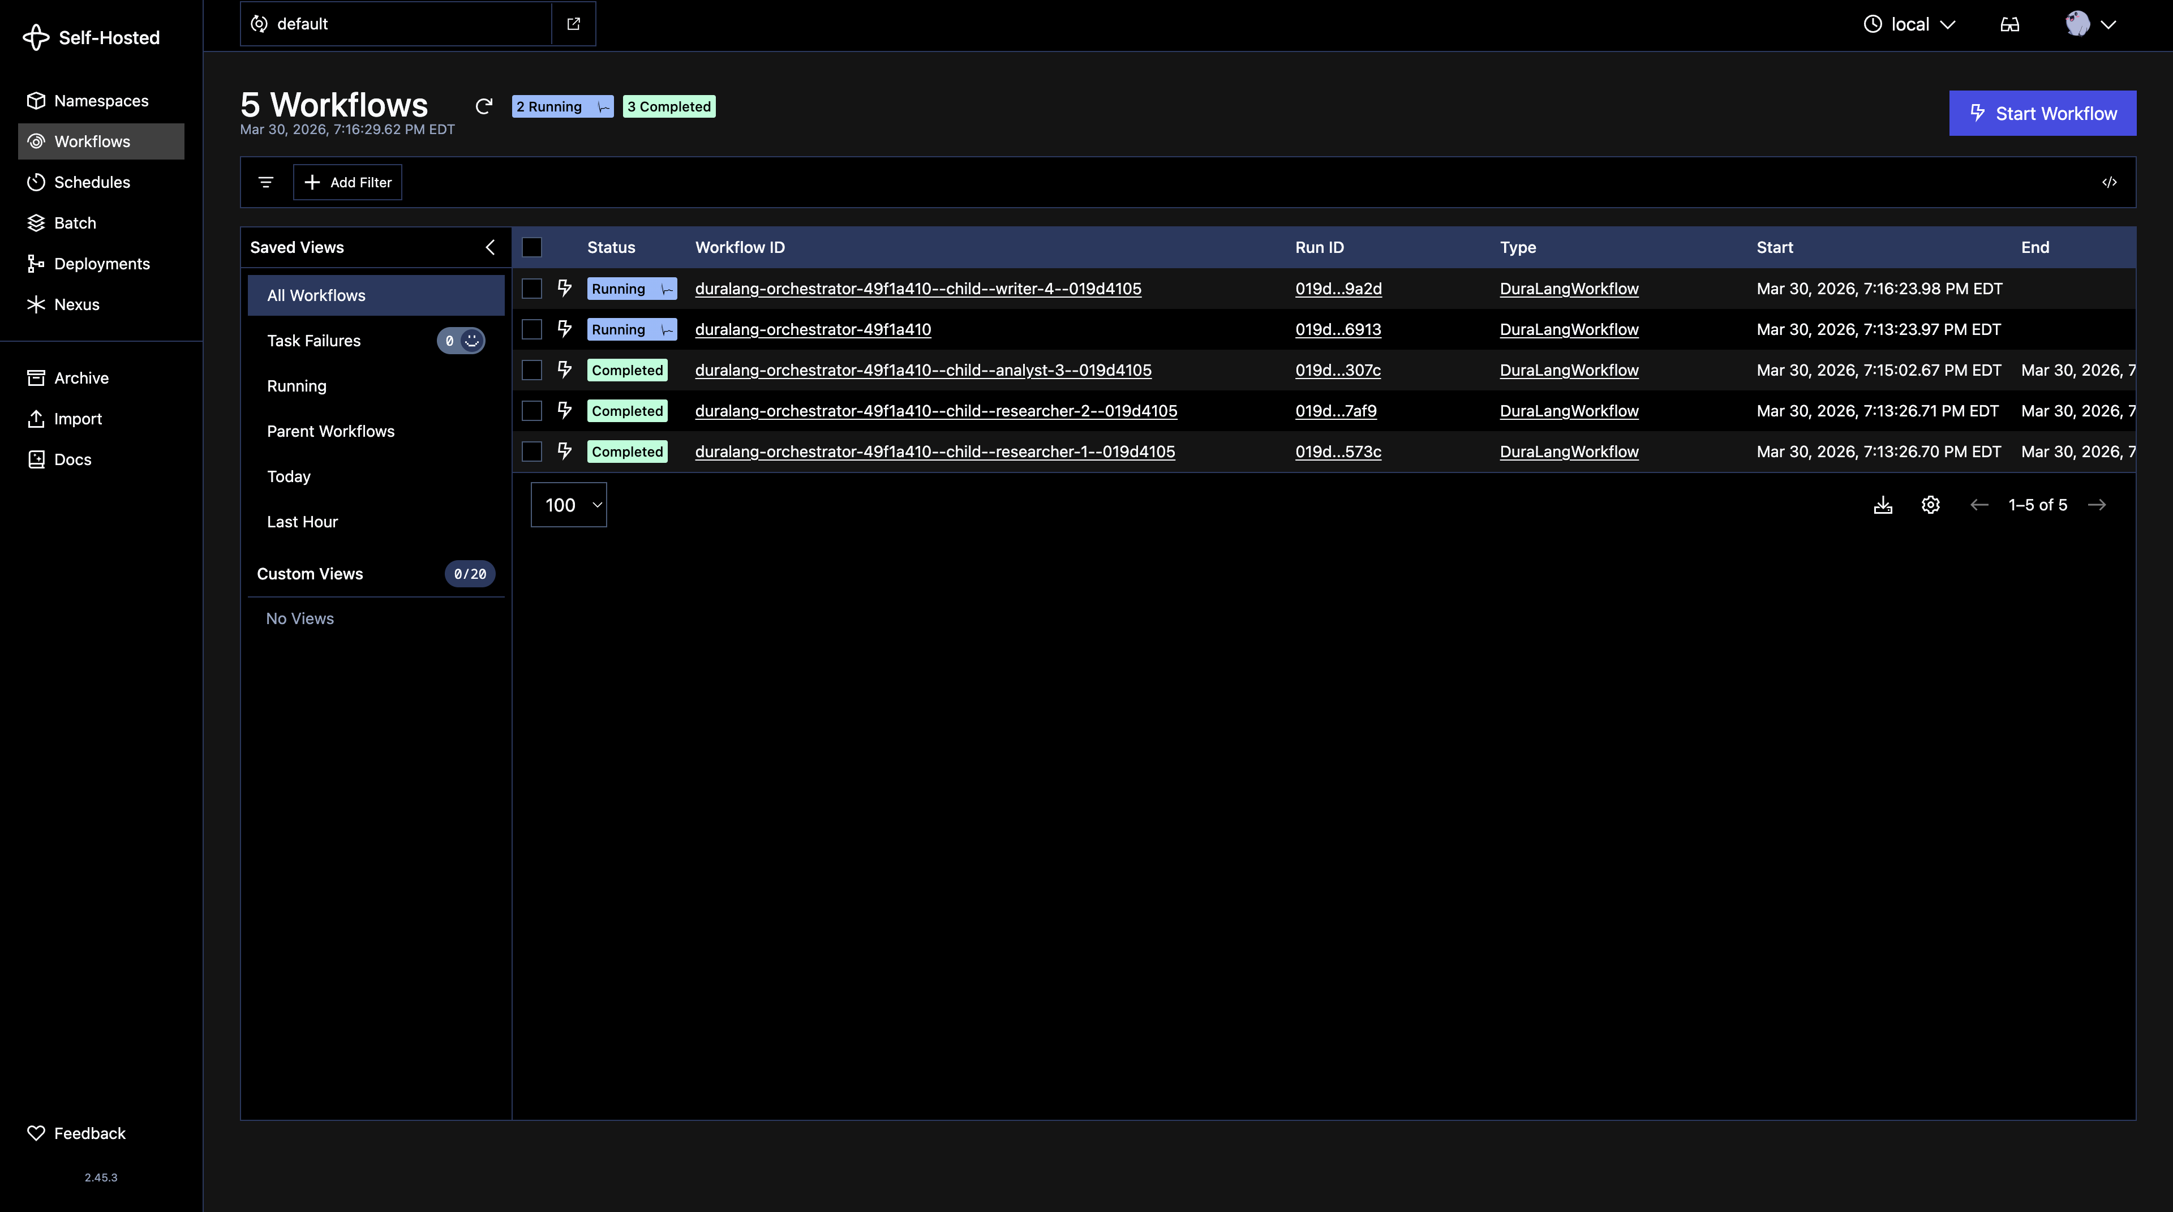Open the default namespace selector

coord(396,24)
